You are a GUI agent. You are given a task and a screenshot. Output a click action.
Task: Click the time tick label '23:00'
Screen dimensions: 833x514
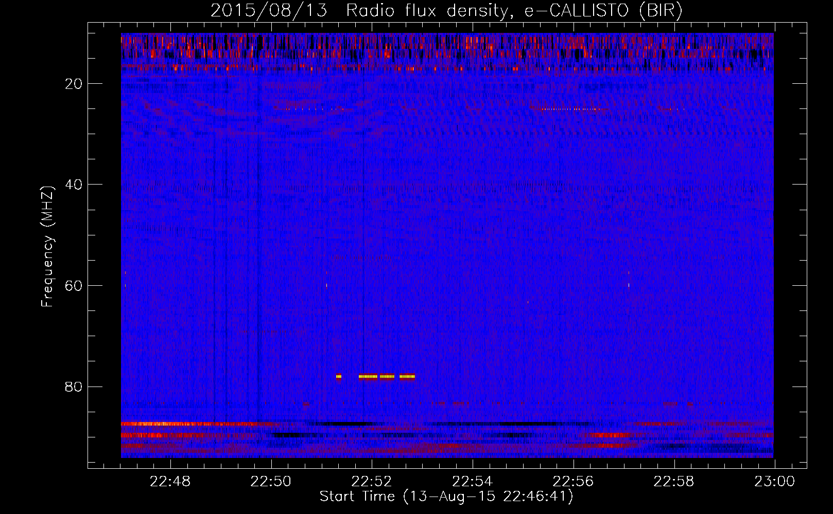point(775,482)
